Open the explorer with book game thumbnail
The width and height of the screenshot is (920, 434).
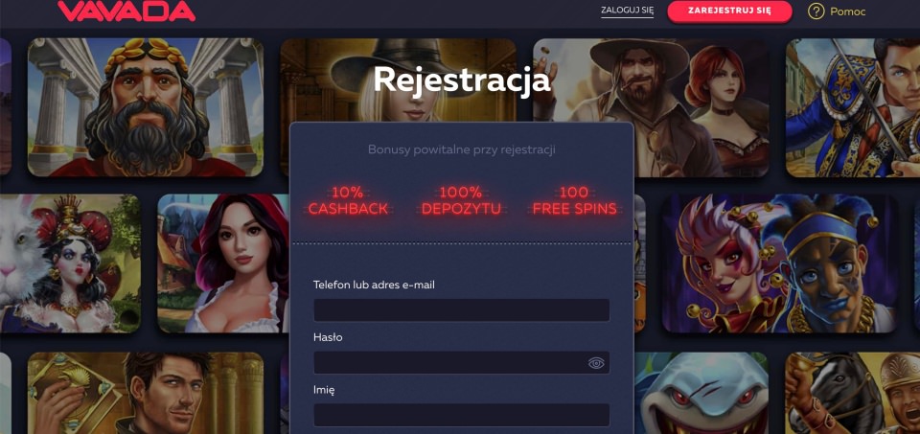(146, 393)
